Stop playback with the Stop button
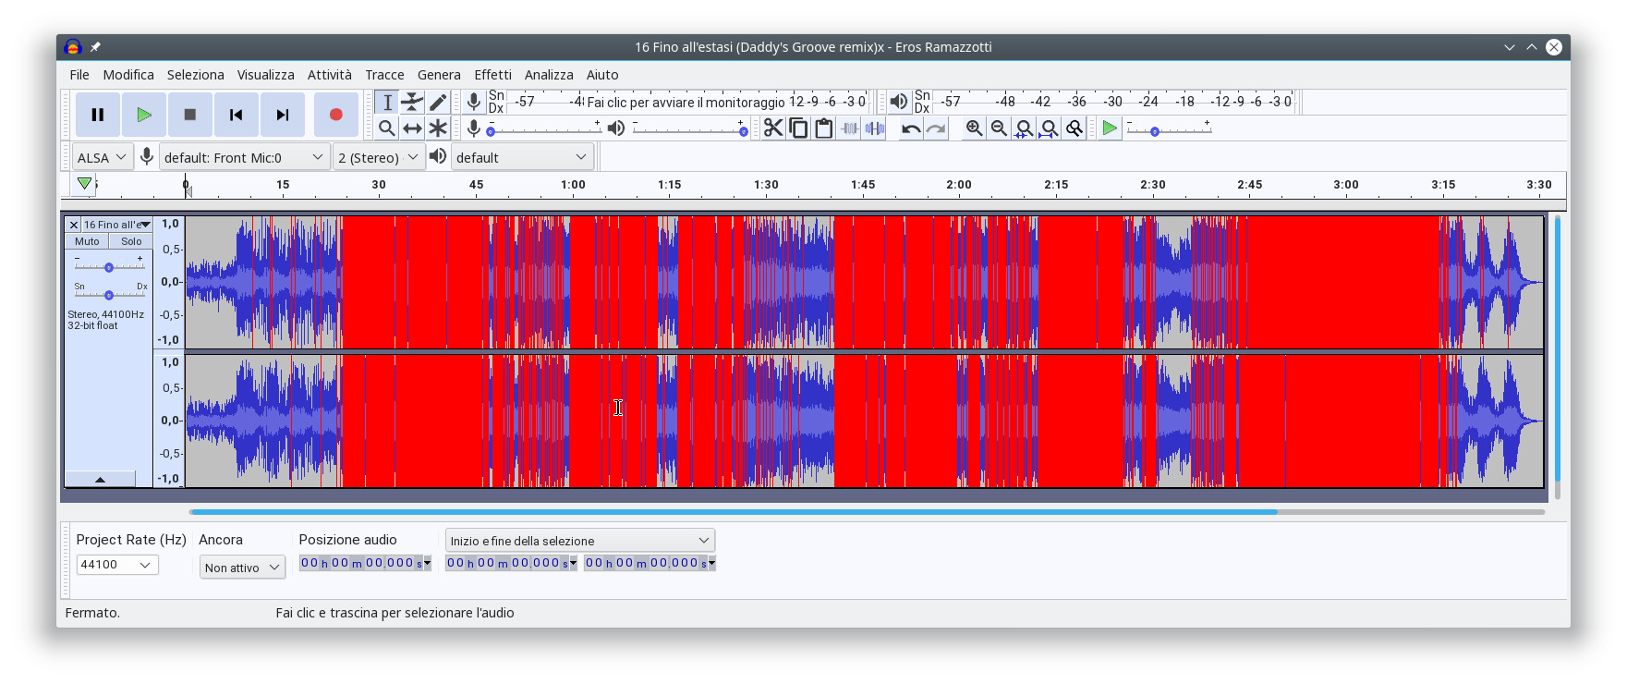The image size is (1627, 684). pyautogui.click(x=189, y=115)
